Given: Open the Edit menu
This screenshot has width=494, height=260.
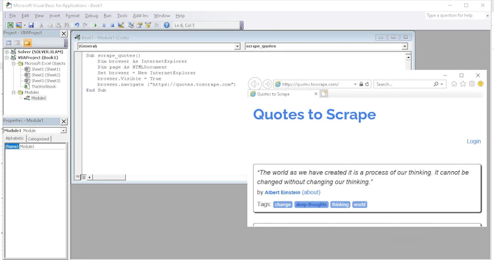Looking at the screenshot, I should tap(25, 16).
